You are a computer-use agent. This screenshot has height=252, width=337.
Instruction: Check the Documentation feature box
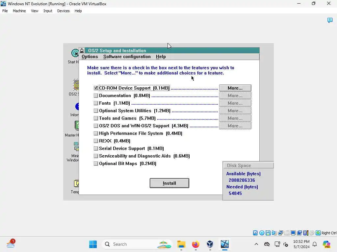(96, 95)
